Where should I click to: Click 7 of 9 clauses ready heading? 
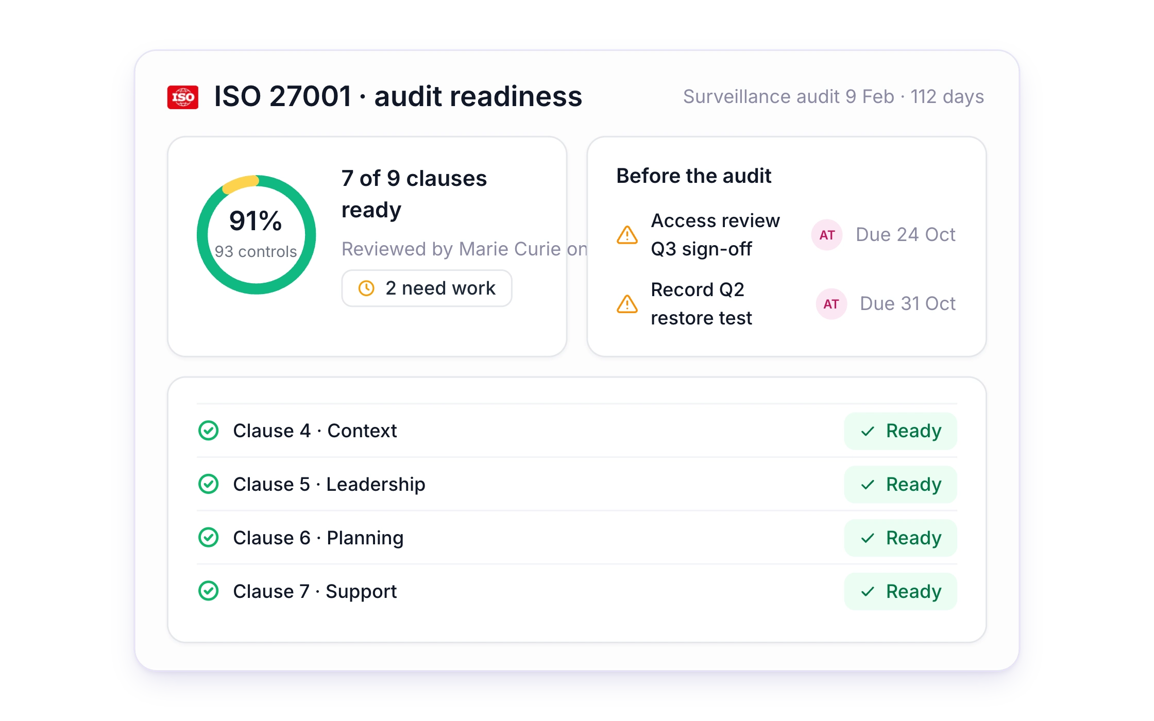point(414,194)
